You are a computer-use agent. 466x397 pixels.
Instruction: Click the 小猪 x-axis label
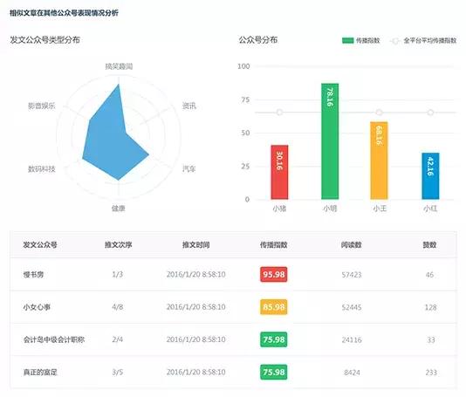point(279,209)
